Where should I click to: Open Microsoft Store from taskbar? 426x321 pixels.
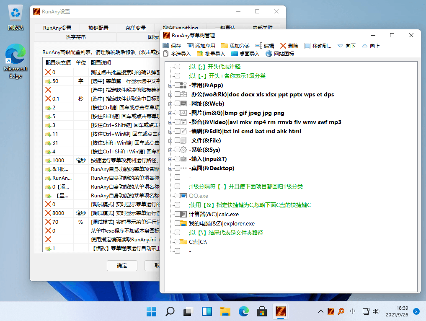(x=262, y=311)
